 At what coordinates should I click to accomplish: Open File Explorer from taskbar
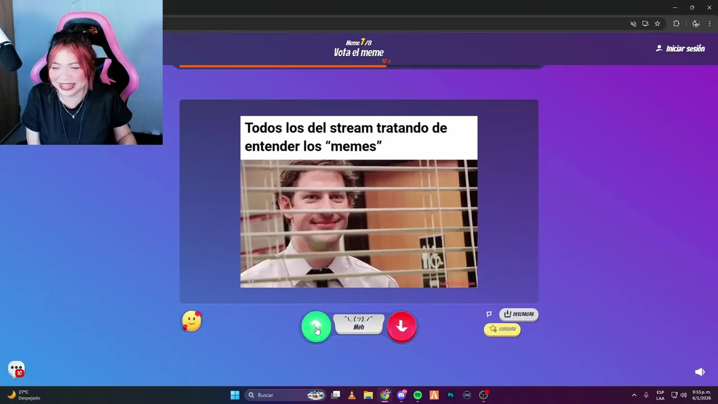tap(368, 395)
